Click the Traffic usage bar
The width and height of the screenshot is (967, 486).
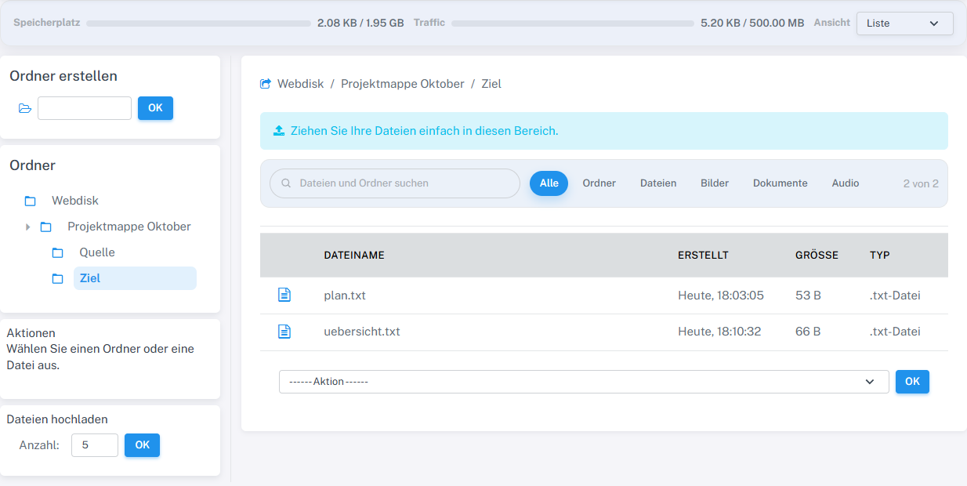(x=574, y=24)
